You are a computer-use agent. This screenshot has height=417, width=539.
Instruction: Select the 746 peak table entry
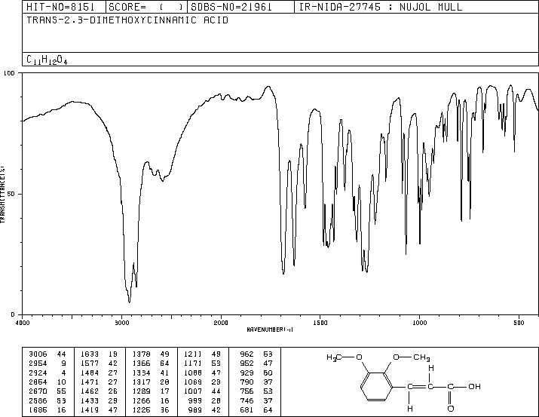[256, 400]
